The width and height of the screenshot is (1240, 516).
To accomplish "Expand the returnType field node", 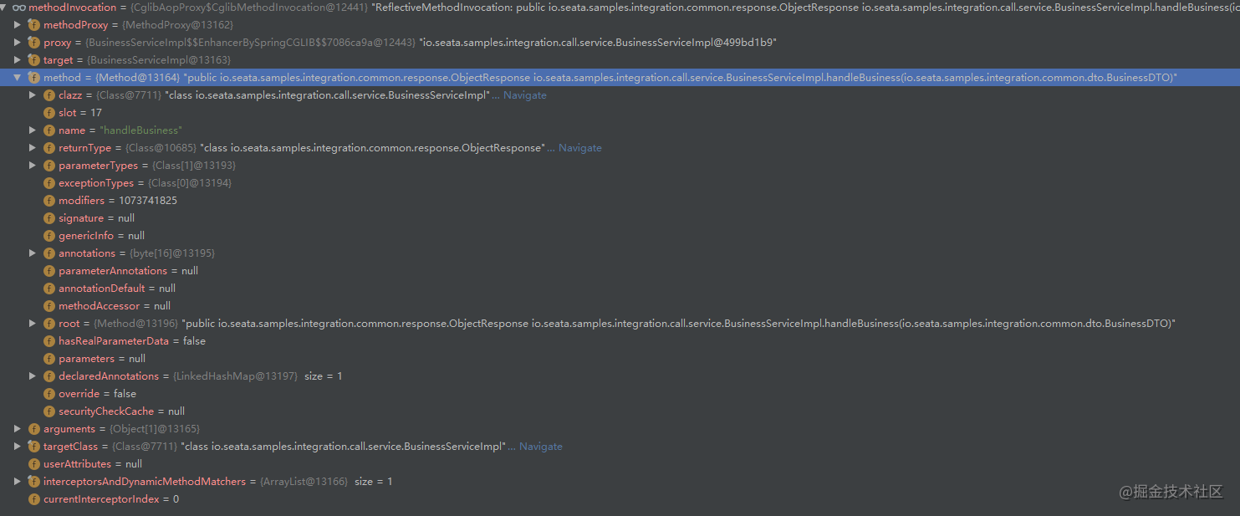I will tap(33, 147).
